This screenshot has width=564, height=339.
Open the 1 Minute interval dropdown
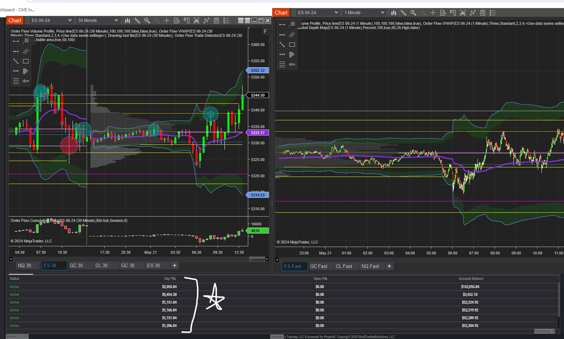[364, 13]
